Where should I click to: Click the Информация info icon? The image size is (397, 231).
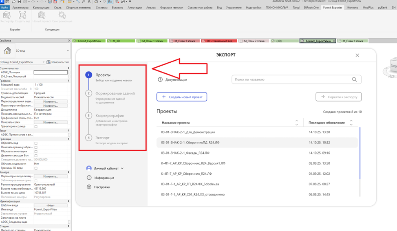89,178
